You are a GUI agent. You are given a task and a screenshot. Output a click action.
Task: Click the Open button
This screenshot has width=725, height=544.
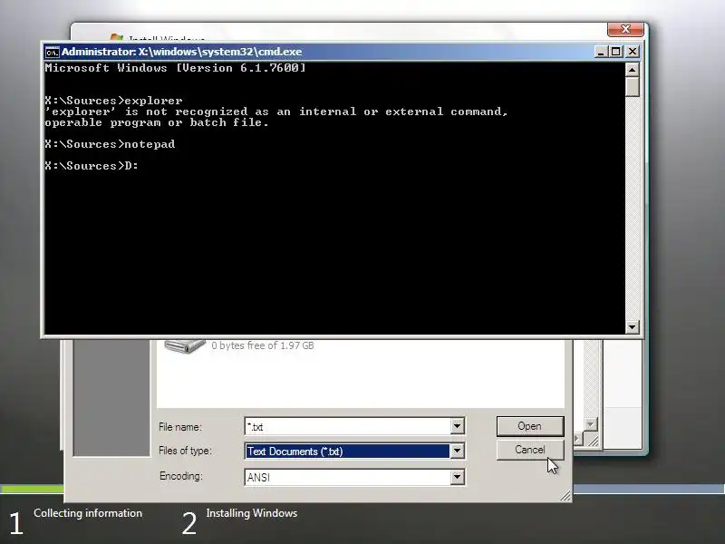pyautogui.click(x=530, y=426)
